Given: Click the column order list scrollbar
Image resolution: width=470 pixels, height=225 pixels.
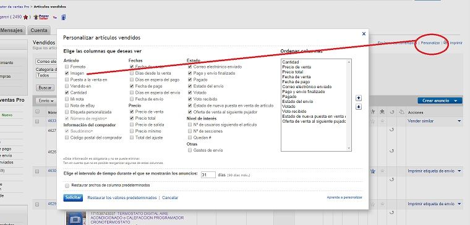Looking at the screenshot, I should [349, 105].
